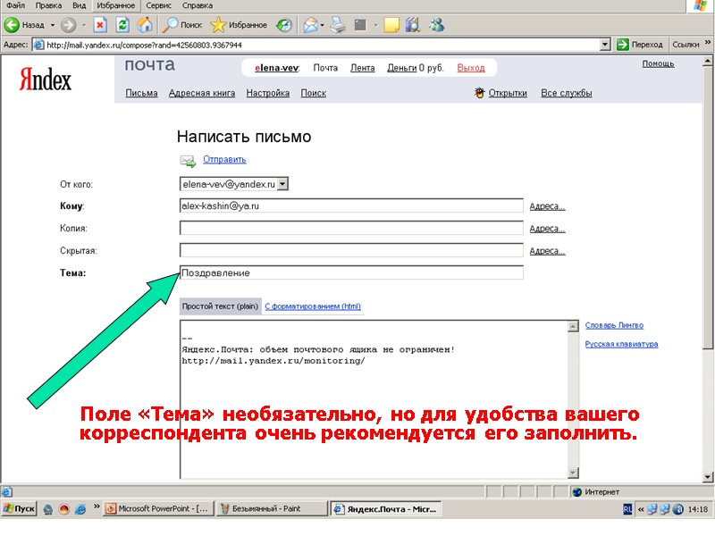The height and width of the screenshot is (536, 715).
Task: Open the От кого sender address dropdown
Action: click(x=281, y=183)
